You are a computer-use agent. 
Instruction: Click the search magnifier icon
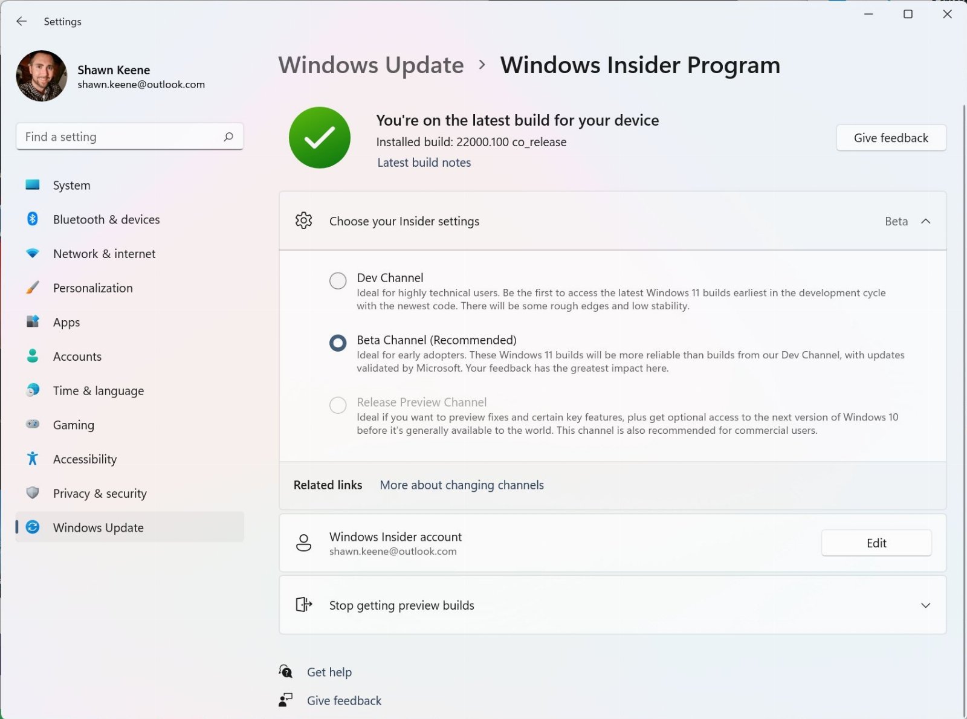[x=228, y=137]
